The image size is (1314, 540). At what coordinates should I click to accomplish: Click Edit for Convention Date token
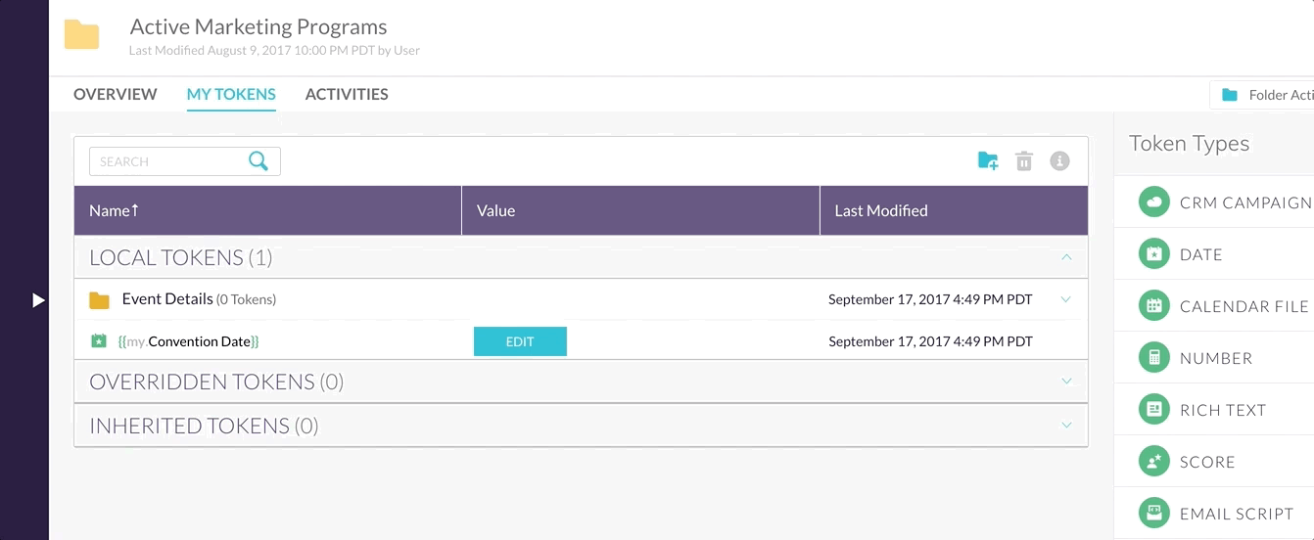(x=520, y=341)
